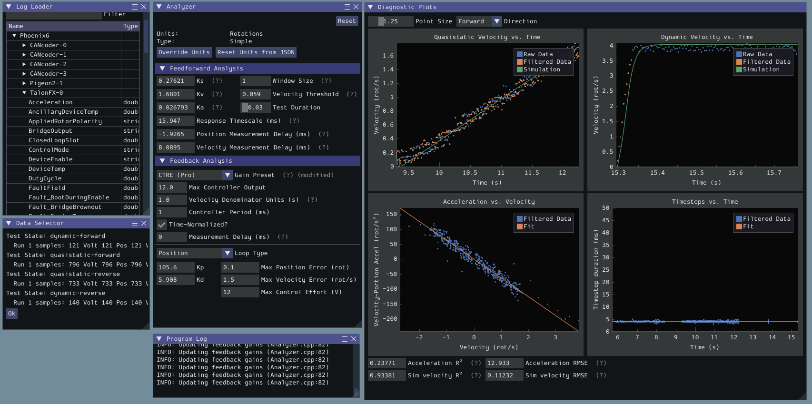Collapse the Analyzer window triangle
Screen dimensions: 812x404
coord(159,7)
